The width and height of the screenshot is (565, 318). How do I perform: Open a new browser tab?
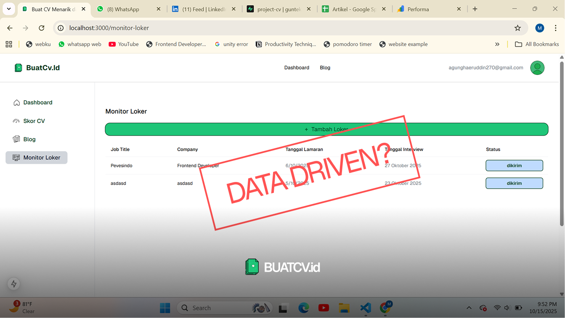[x=475, y=9]
